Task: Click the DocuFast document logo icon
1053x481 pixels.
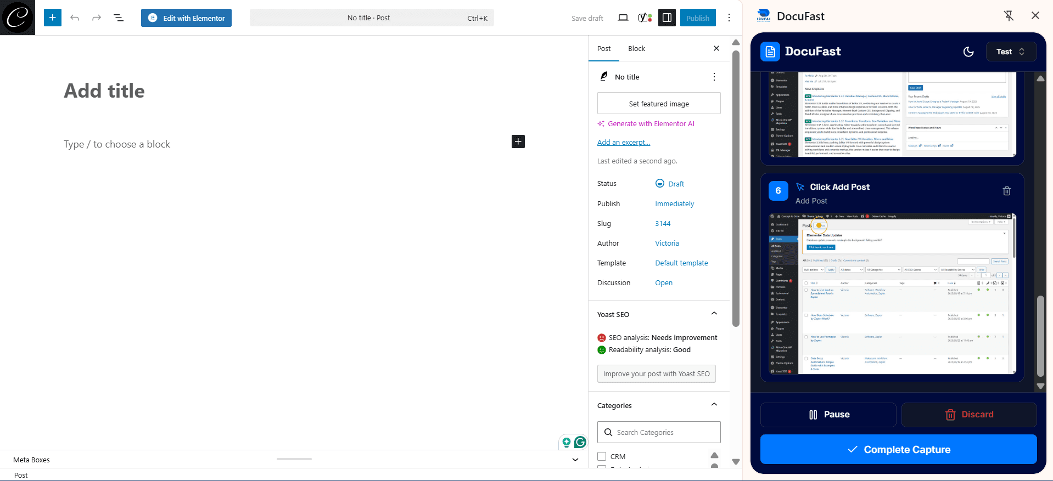Action: click(770, 52)
